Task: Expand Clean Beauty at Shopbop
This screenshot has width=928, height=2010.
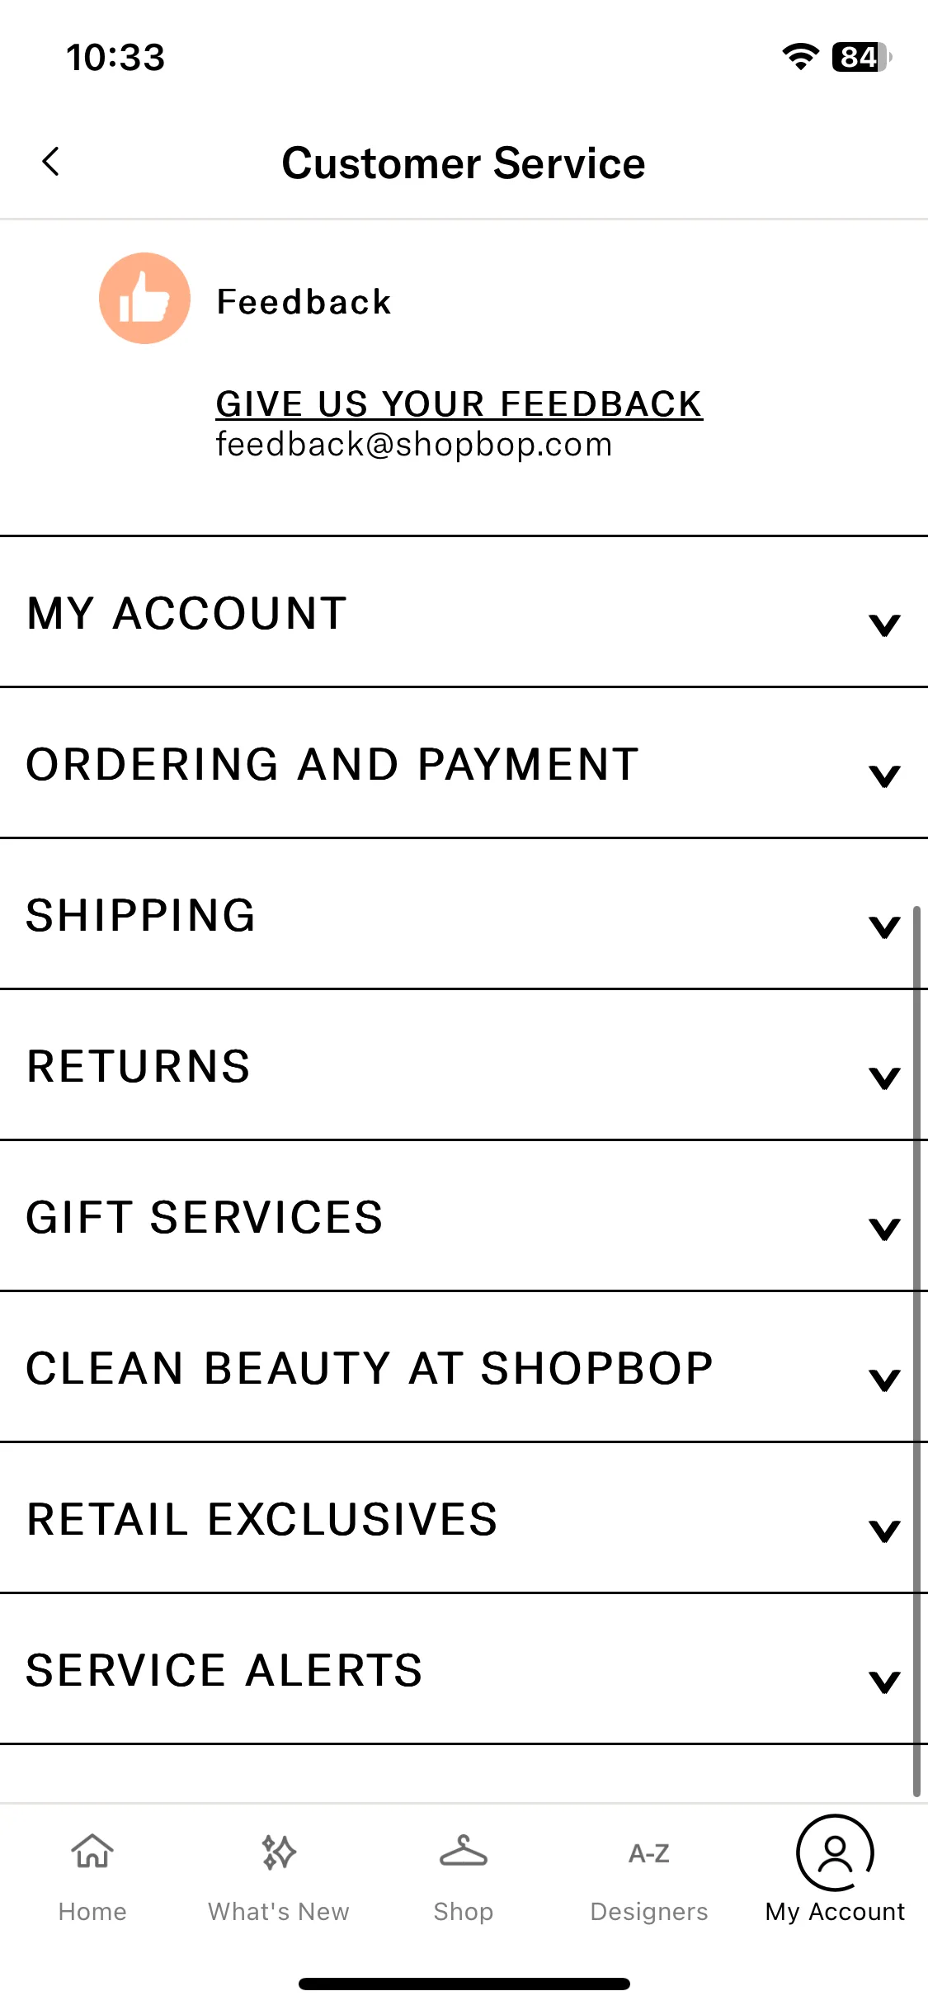Action: [x=464, y=1367]
